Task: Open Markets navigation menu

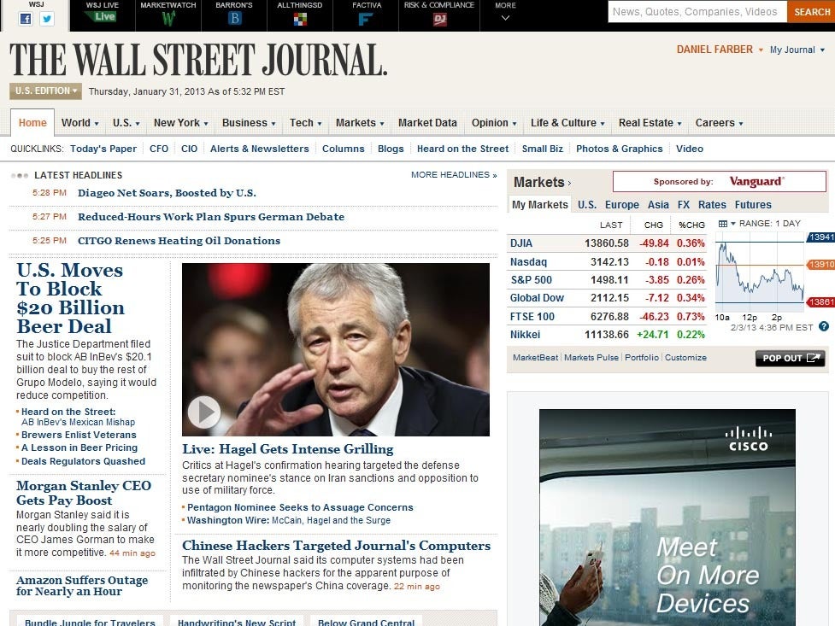Action: pyautogui.click(x=360, y=123)
